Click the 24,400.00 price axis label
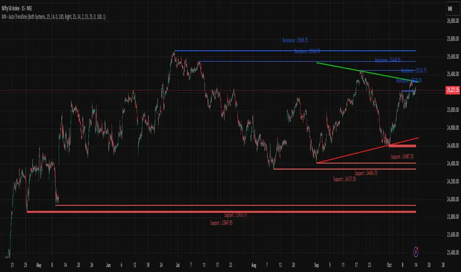This screenshot has height=272, width=461. click(x=453, y=164)
